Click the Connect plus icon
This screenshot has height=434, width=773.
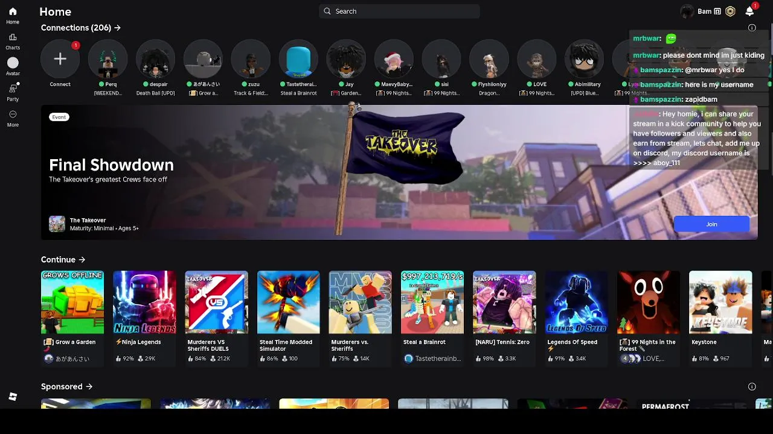point(60,58)
